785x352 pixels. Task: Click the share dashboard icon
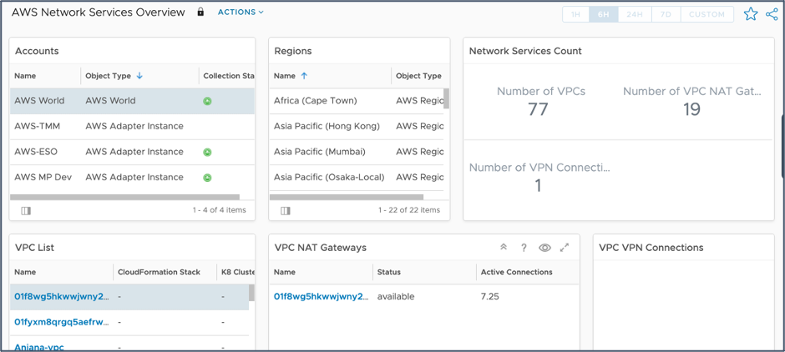coord(772,14)
